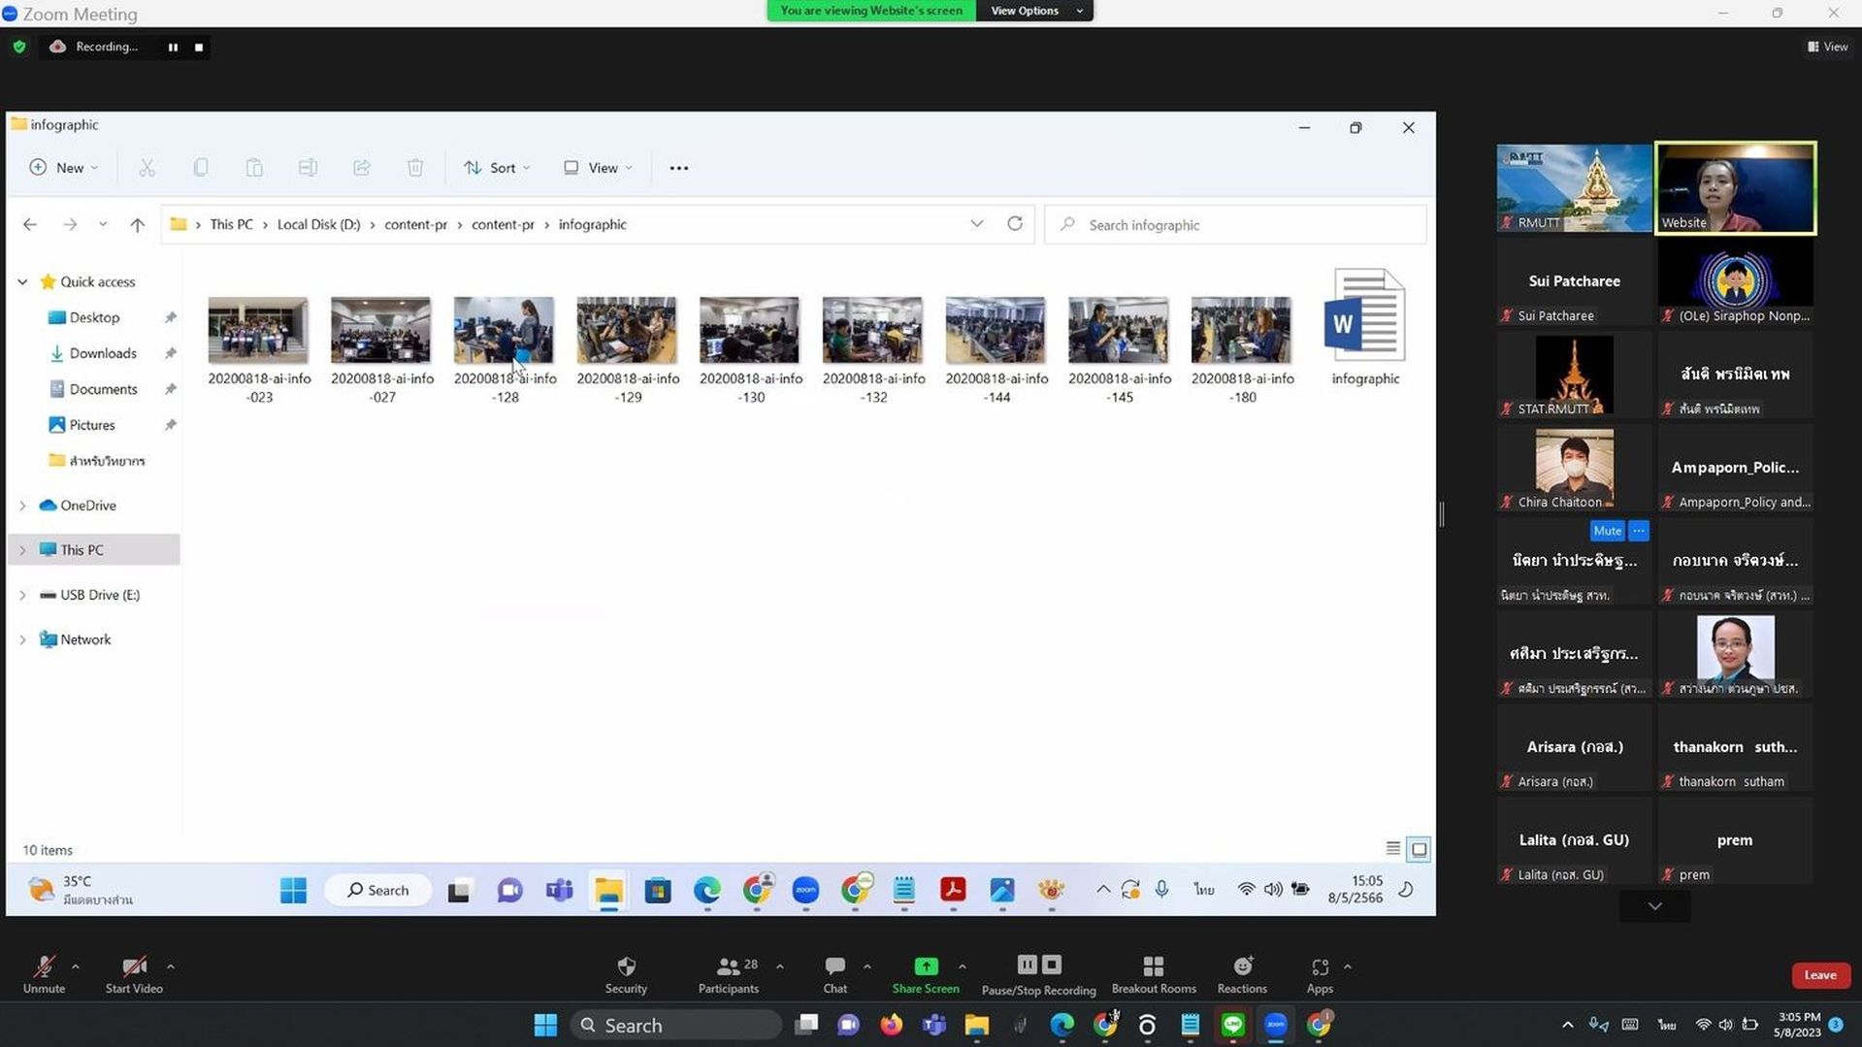Show more participants with down chevron
1862x1047 pixels.
1655,906
